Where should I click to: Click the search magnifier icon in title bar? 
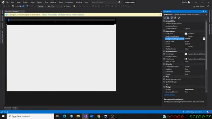pyautogui.click(x=119, y=2)
